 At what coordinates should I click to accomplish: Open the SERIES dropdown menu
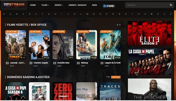(59, 5)
